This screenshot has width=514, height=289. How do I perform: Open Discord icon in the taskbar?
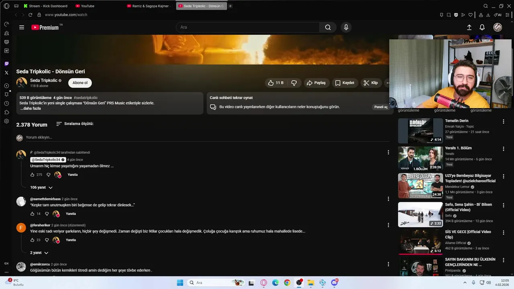334,283
